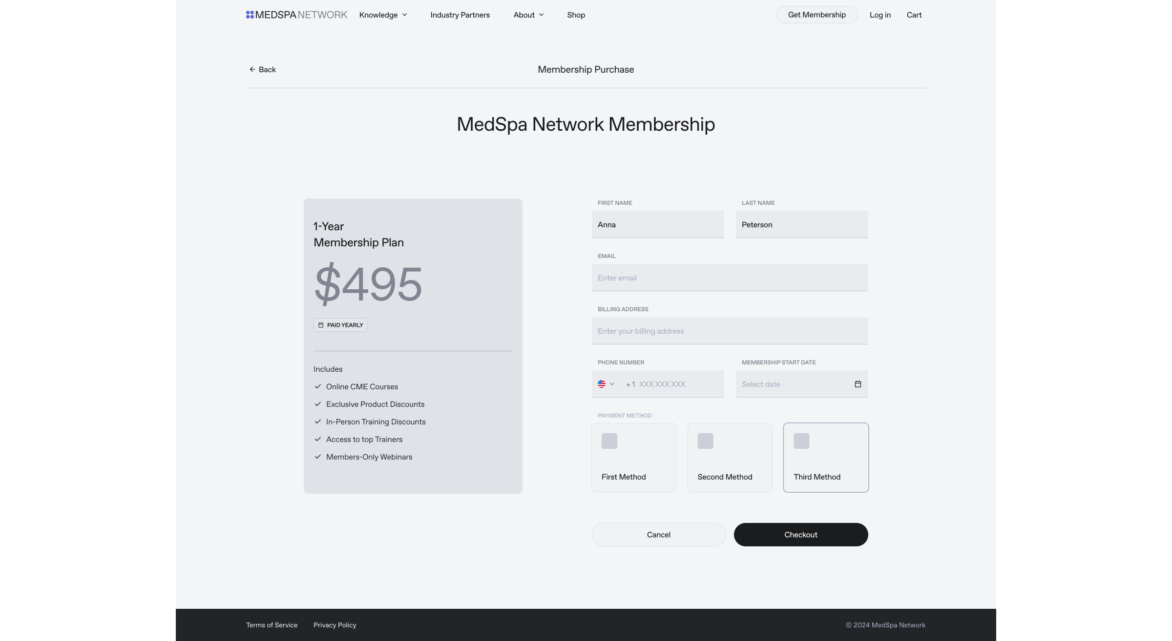Click the US flag icon in phone field
Viewport: 1172px width, 641px height.
tap(602, 384)
